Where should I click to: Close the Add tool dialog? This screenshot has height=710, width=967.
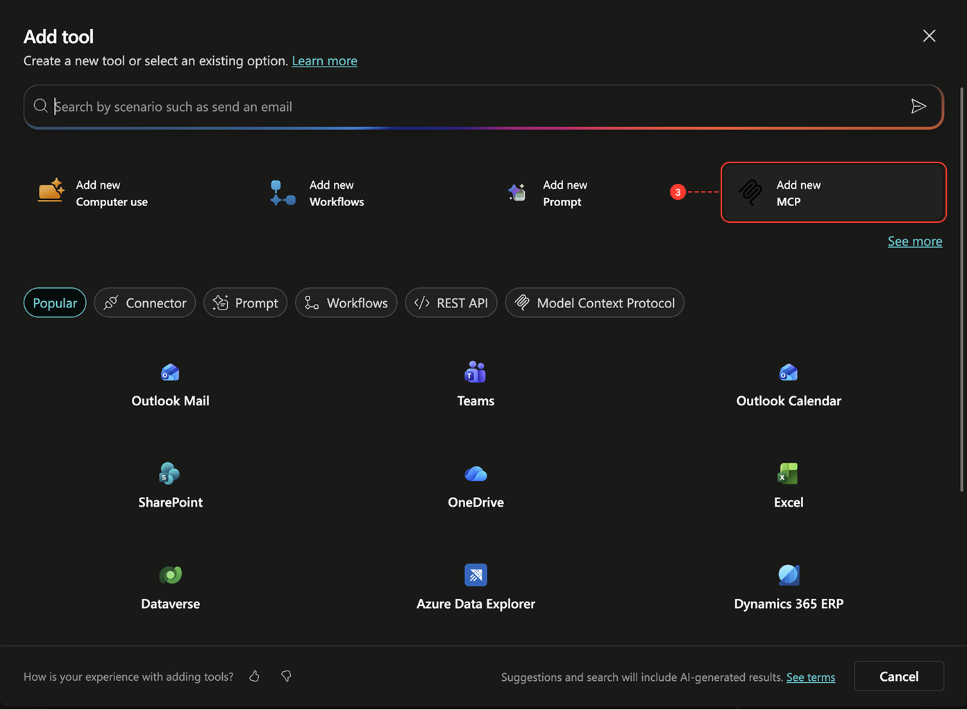[x=930, y=36]
